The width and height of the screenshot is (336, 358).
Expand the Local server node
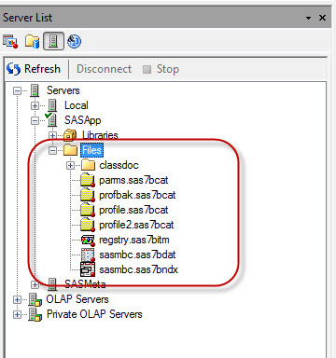pos(35,105)
